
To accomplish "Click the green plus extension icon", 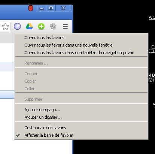I will tap(41, 27).
